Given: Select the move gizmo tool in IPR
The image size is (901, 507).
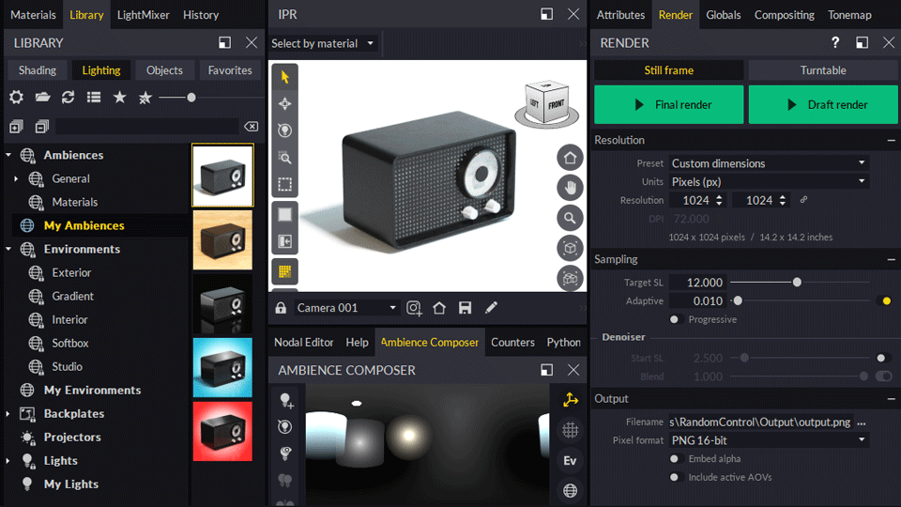Looking at the screenshot, I should 285,103.
